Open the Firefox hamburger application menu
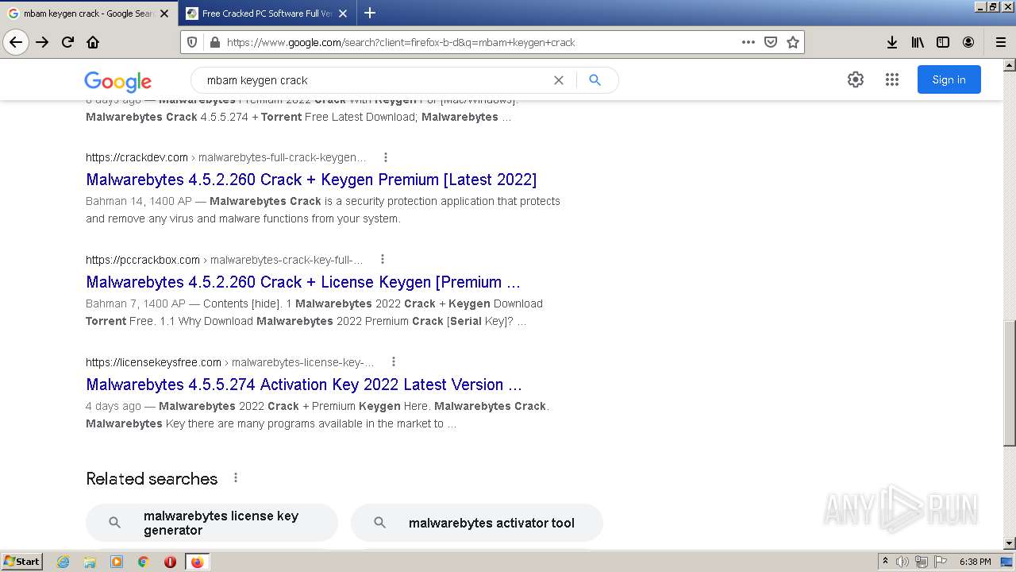The height and width of the screenshot is (572, 1016). [x=1000, y=42]
